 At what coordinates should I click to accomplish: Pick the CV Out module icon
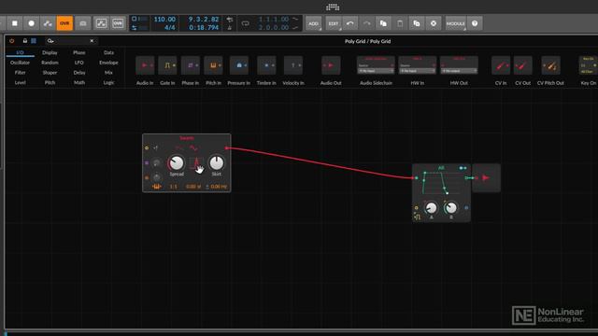click(523, 65)
